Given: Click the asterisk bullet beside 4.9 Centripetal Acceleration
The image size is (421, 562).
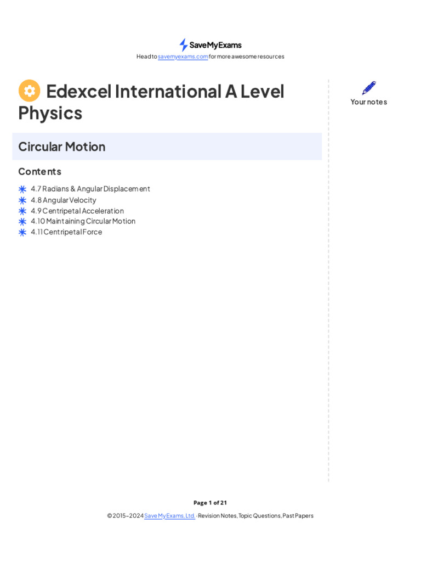Looking at the screenshot, I should pyautogui.click(x=22, y=211).
